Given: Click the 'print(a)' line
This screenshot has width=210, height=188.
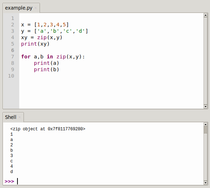Looking at the screenshot, I should 46,63.
